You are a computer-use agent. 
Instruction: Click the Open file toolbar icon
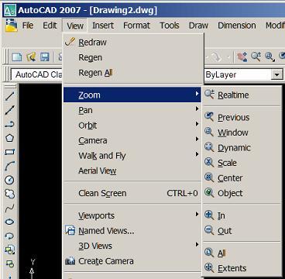tap(31, 57)
